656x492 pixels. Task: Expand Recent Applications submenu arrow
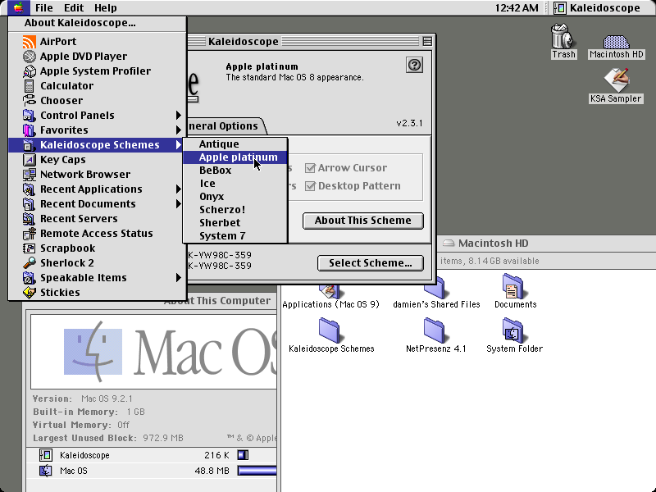click(178, 189)
